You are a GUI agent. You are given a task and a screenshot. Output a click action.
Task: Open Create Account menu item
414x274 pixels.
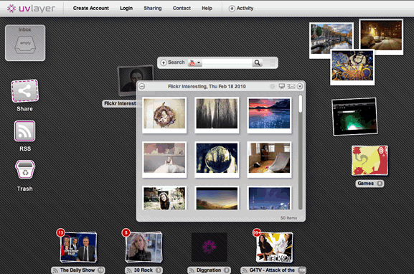(x=91, y=8)
